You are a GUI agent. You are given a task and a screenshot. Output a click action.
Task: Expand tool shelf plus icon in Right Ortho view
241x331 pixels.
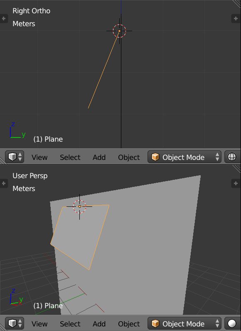click(4, 19)
